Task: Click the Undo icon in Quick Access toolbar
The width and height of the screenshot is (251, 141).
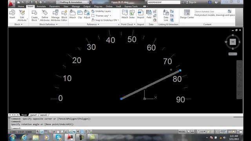Action: [x=45, y=2]
